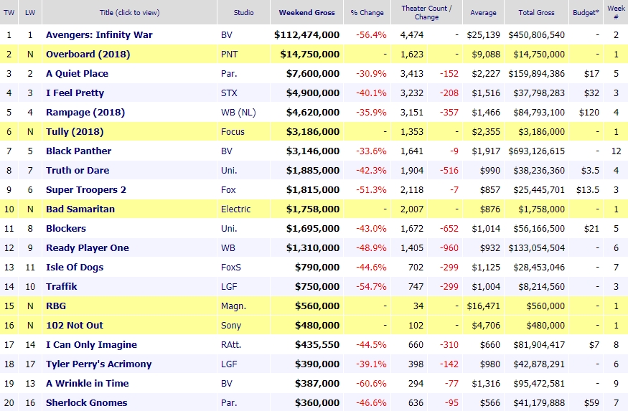Screen dimensions: 628x411
Task: Click the -56.4% change value
Action: [371, 35]
